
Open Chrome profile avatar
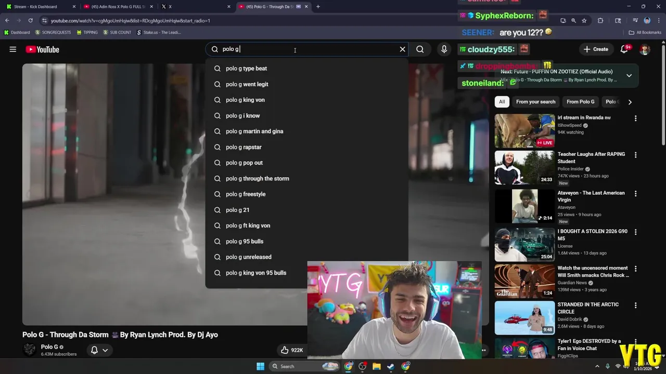click(647, 20)
